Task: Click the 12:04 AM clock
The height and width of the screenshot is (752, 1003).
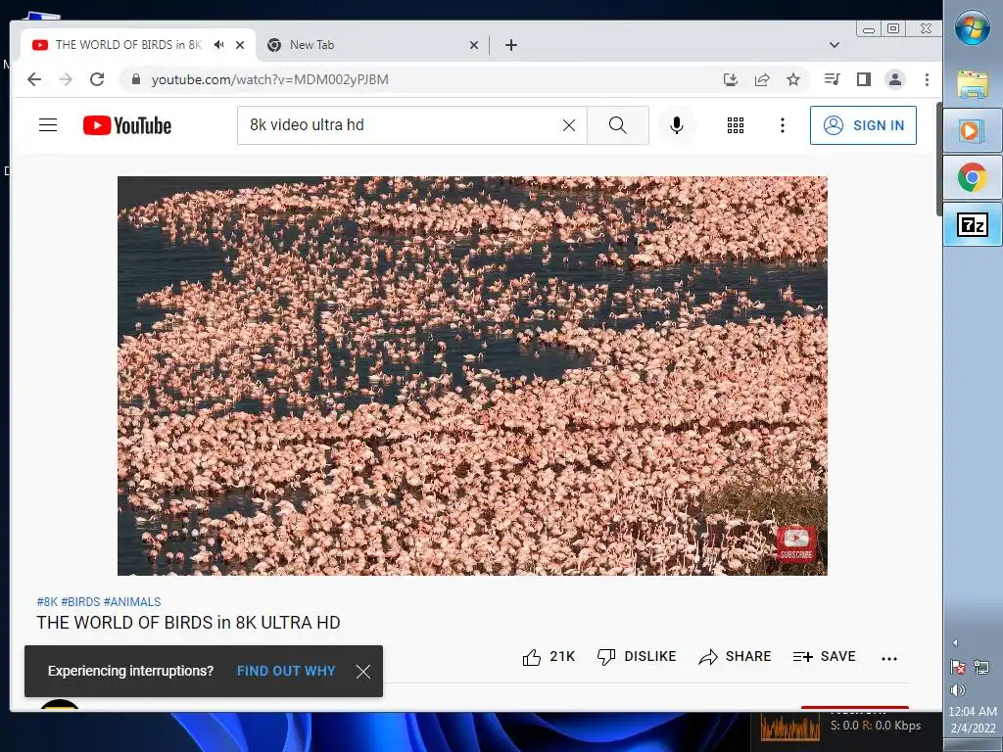Action: [973, 711]
